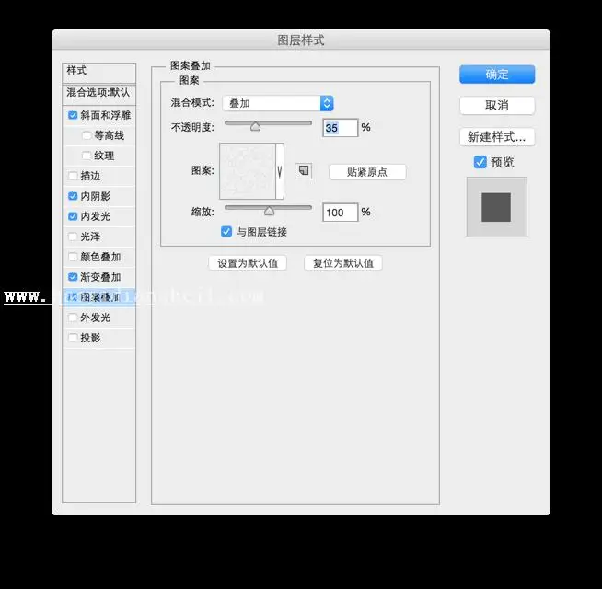
Task: Toggle 与图层链接 checkbox
Action: [x=226, y=232]
